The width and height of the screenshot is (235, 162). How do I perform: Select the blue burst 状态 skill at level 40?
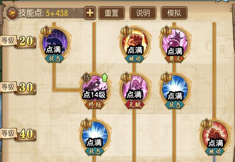(x=94, y=137)
